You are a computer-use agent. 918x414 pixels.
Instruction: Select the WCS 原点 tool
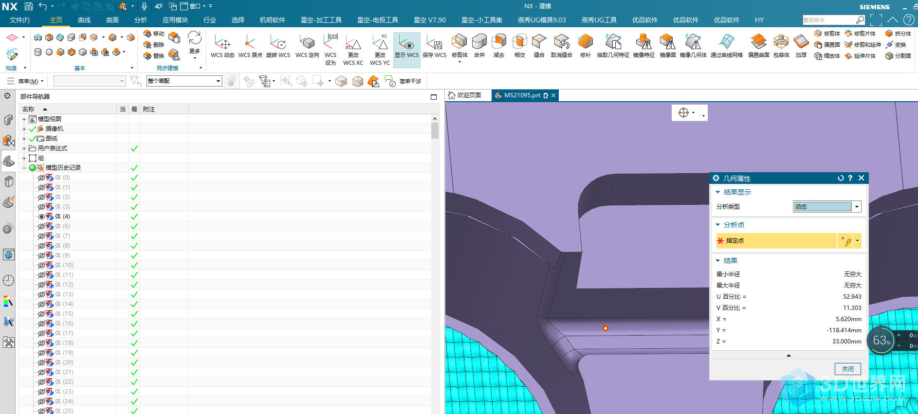coord(250,47)
